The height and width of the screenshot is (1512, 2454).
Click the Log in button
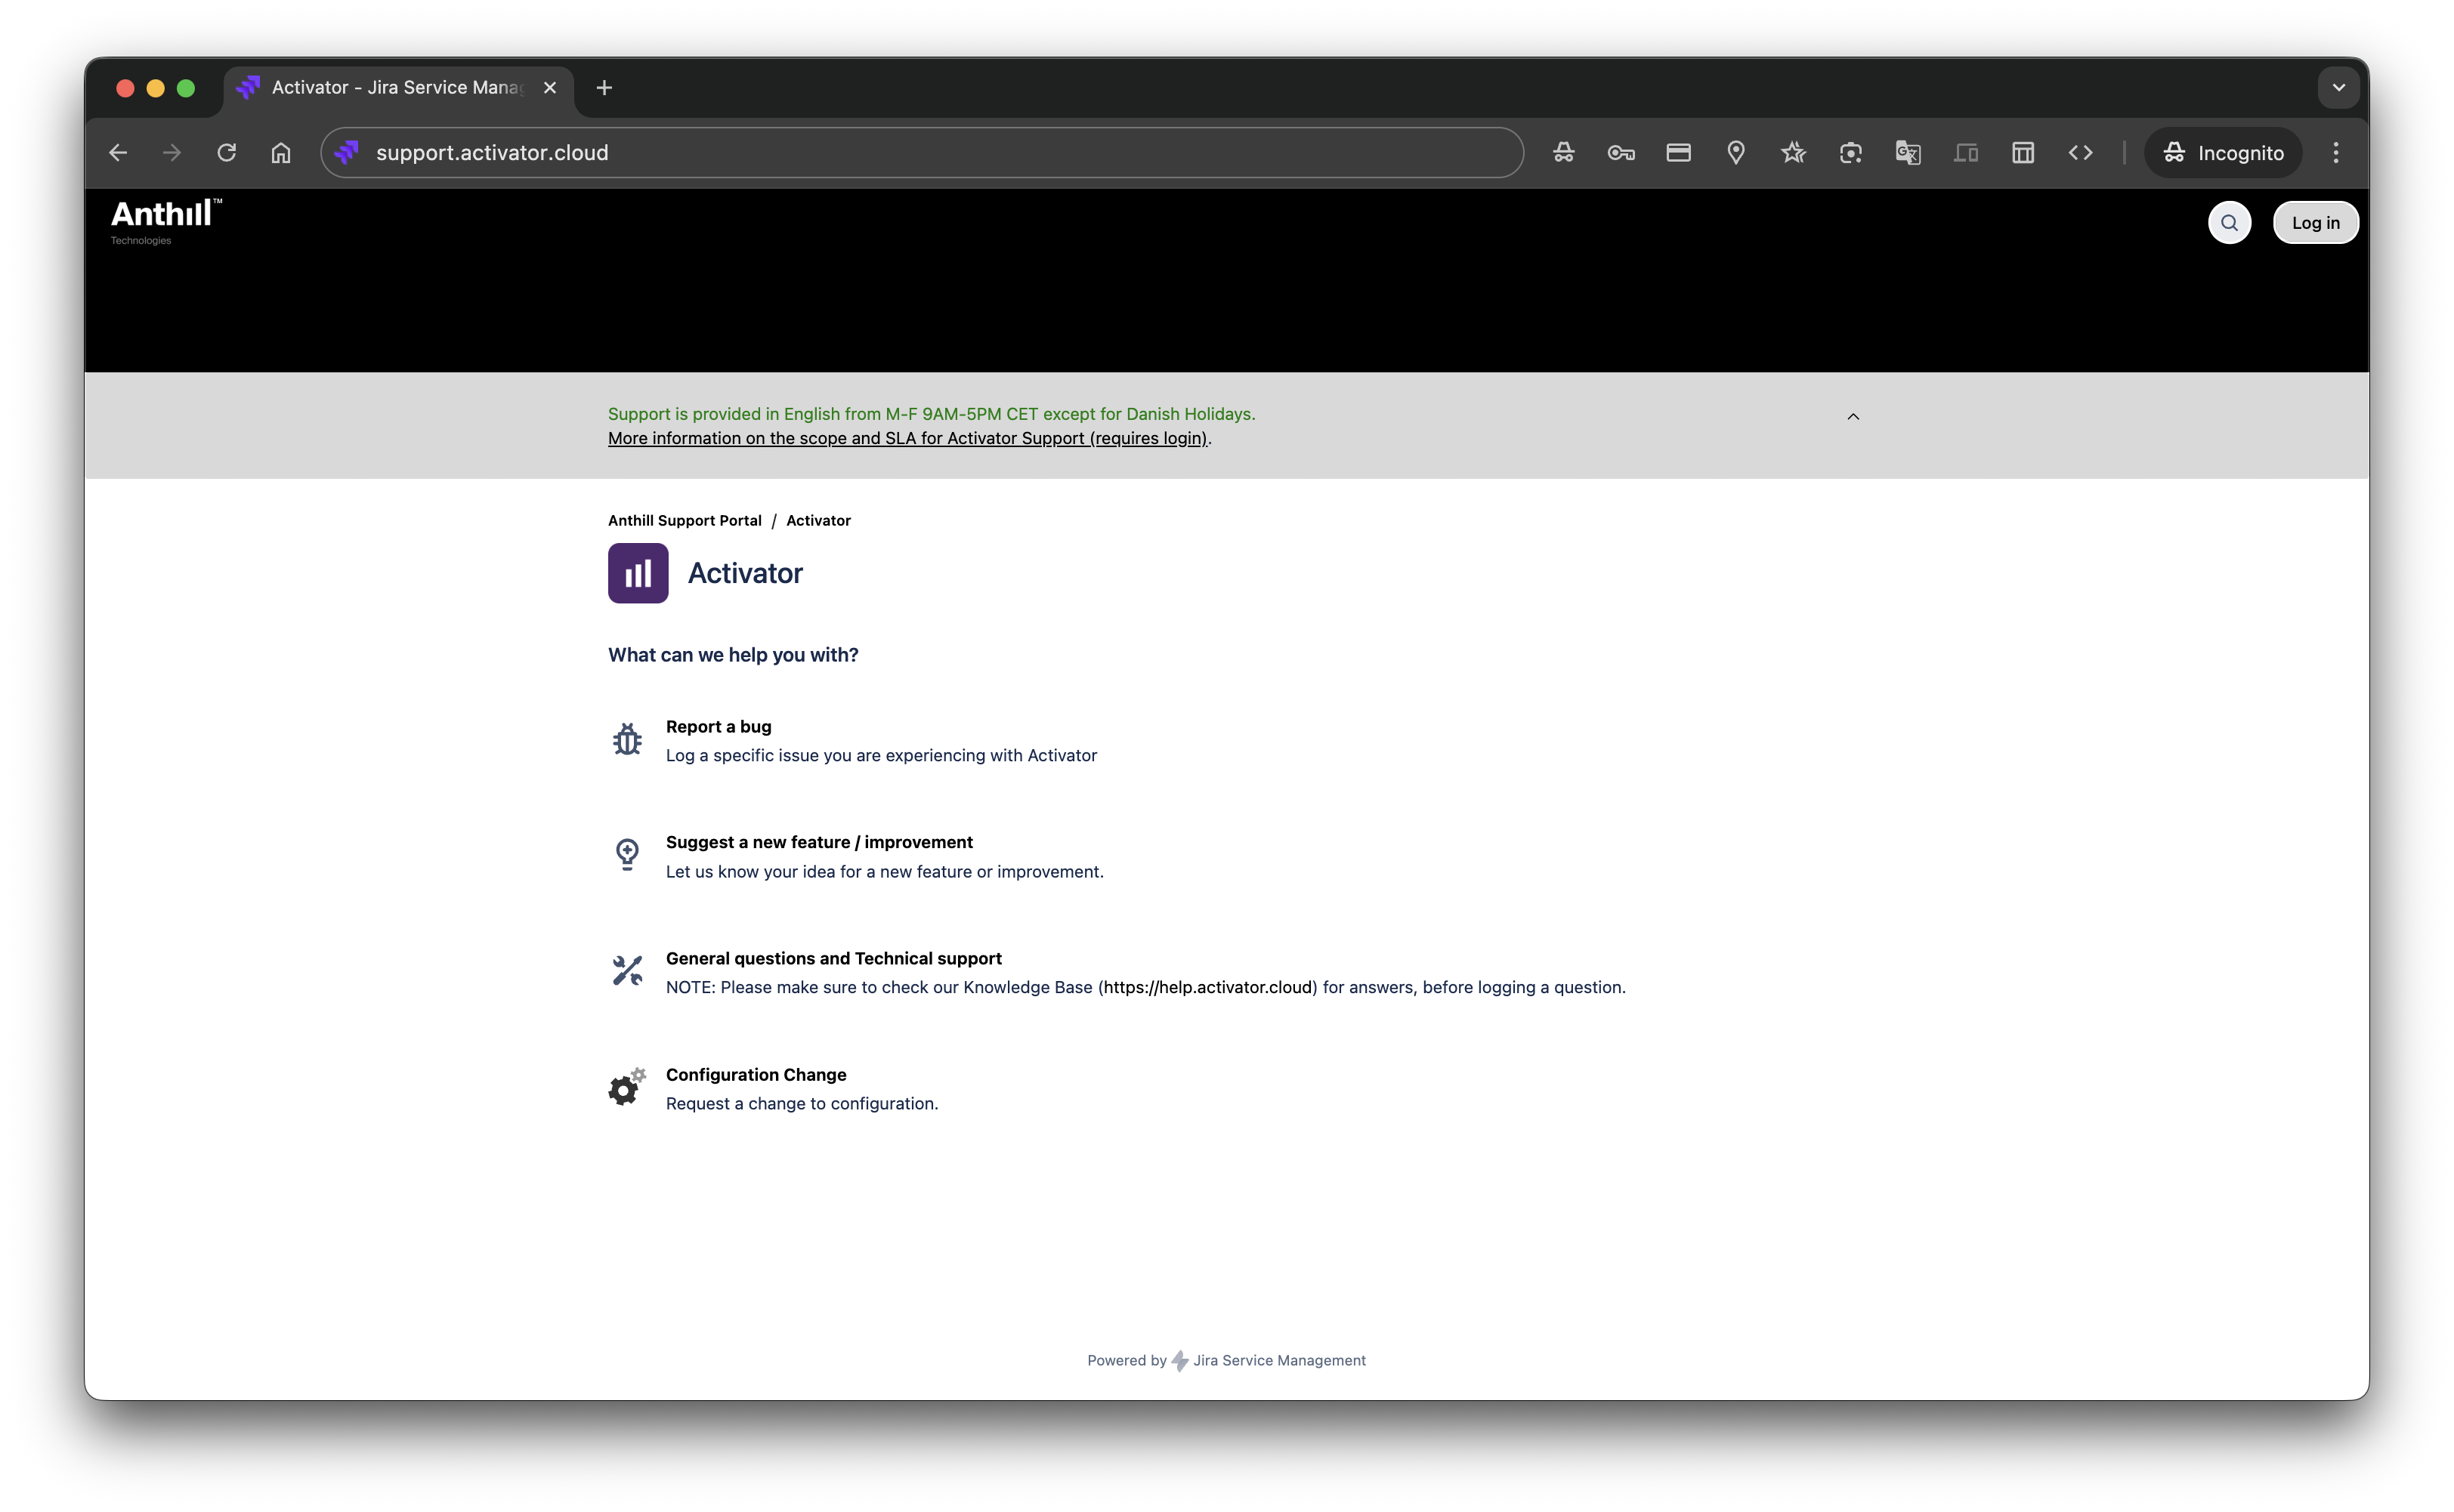pos(2315,223)
